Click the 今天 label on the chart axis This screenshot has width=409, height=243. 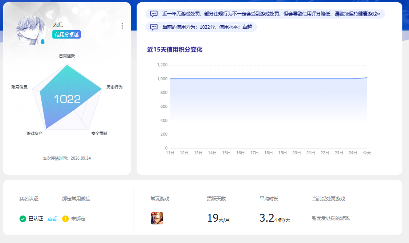coord(367,153)
